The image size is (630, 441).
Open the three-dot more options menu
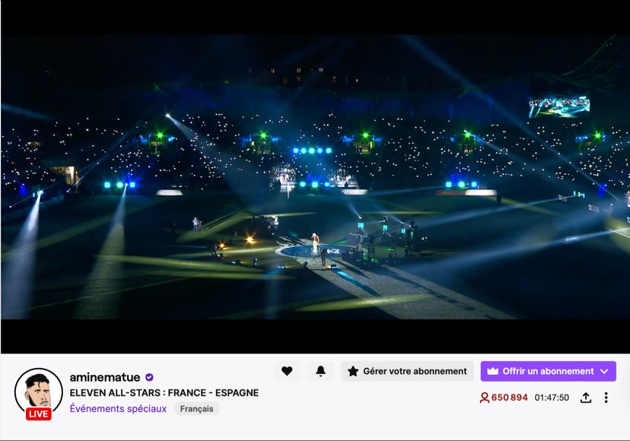pyautogui.click(x=606, y=398)
